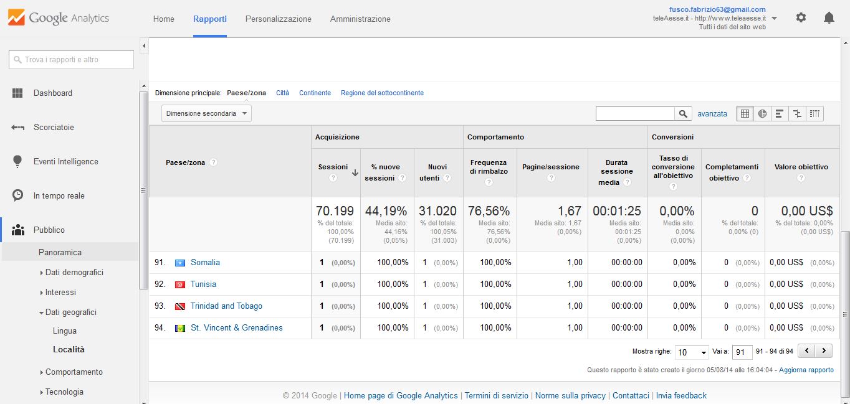This screenshot has width=850, height=404.
Task: Click the Dashboard grid icon
Action: (17, 93)
